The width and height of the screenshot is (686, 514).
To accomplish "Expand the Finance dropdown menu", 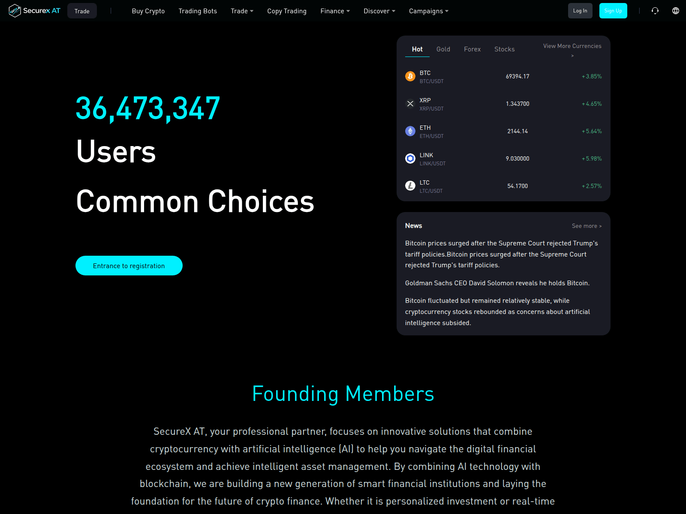I will click(335, 11).
